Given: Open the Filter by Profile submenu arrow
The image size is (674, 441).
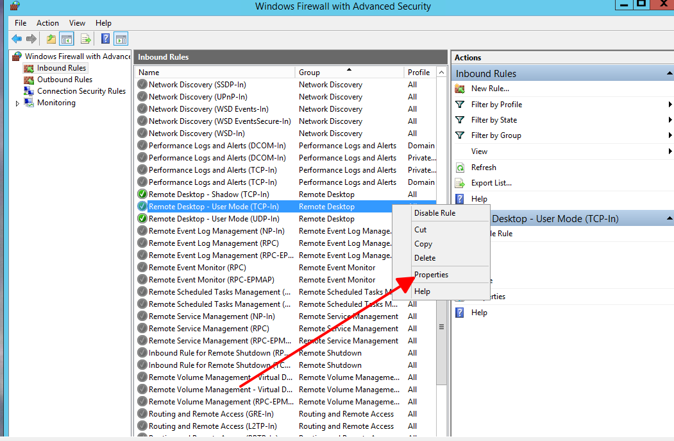Looking at the screenshot, I should (x=670, y=105).
